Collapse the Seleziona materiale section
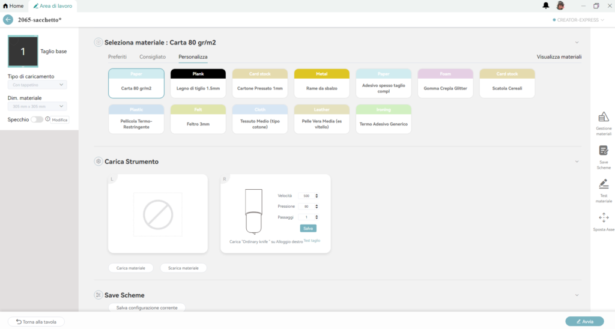615x329 pixels. (x=577, y=43)
